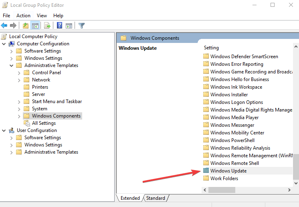Click the Up one level folder icon

(26, 25)
